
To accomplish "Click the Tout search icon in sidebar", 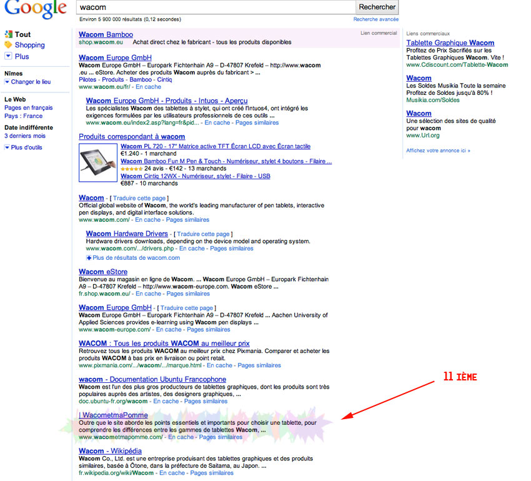I will [x=8, y=34].
